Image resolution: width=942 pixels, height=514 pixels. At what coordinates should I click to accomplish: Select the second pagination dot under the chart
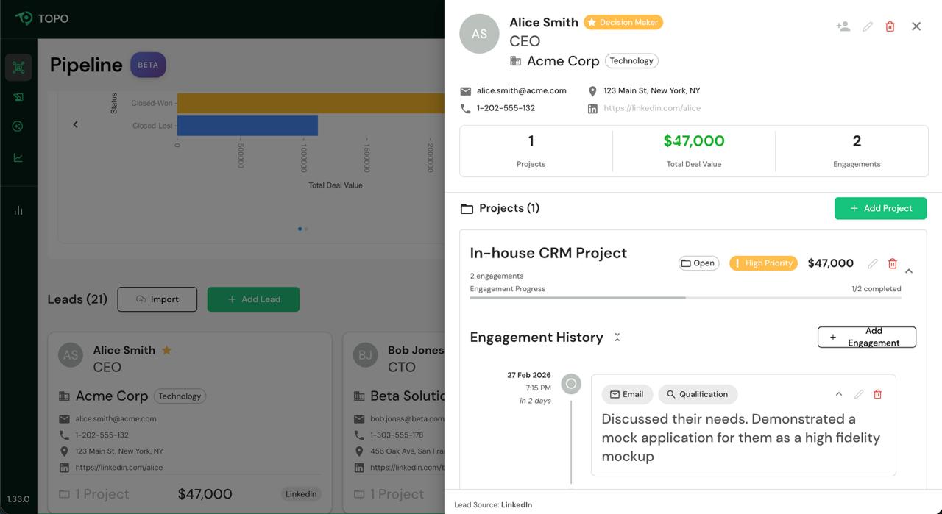click(305, 229)
